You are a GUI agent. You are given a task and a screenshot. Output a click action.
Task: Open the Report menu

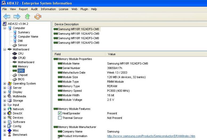tap(23, 9)
